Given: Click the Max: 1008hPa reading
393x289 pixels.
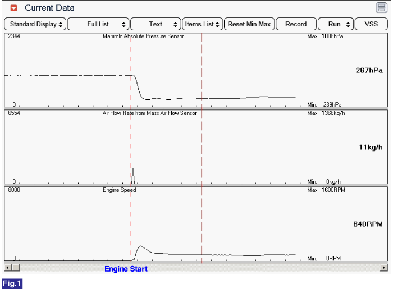Looking at the screenshot, I should [325, 36].
